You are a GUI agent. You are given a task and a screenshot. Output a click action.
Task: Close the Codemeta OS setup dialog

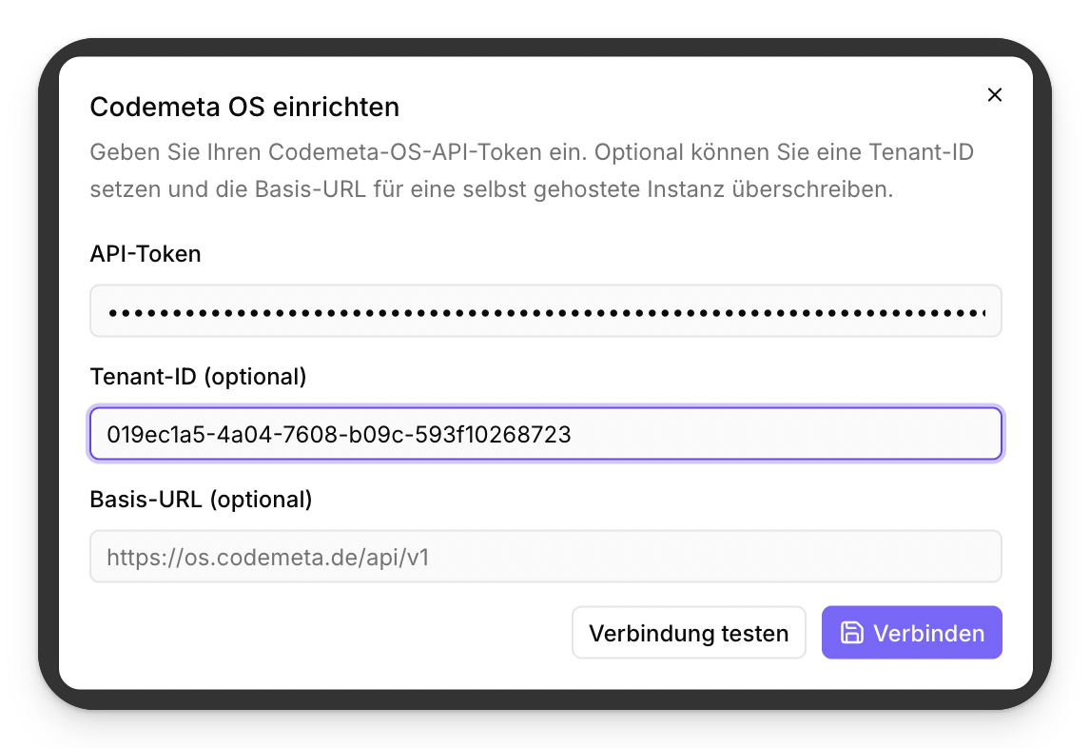pos(995,94)
